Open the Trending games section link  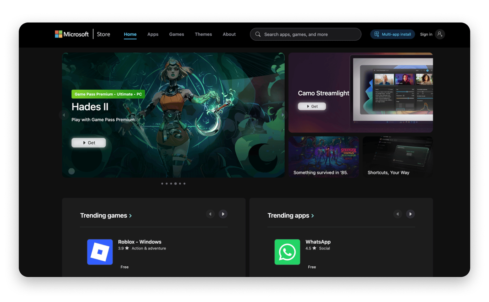point(106,215)
